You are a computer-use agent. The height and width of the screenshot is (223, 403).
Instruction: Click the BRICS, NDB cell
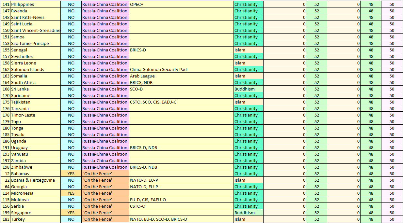click(x=181, y=83)
